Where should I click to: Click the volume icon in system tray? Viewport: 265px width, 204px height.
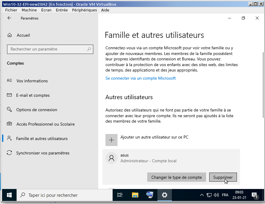[216, 195]
